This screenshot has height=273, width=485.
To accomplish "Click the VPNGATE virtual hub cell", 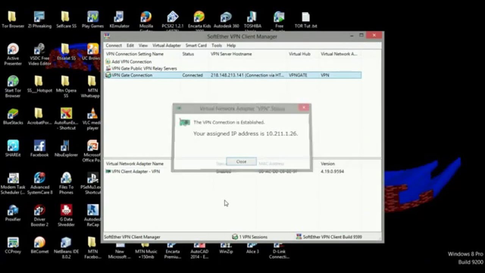I will (298, 75).
